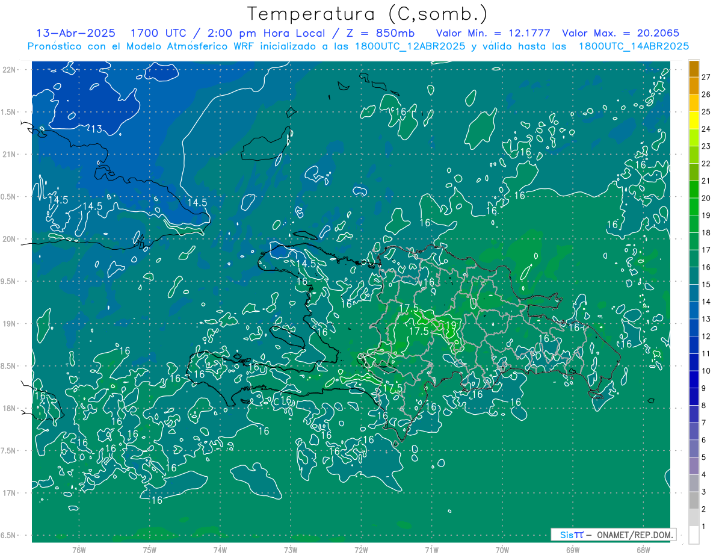
Task: Click the '70W' longitude axis label
Action: [x=502, y=550]
